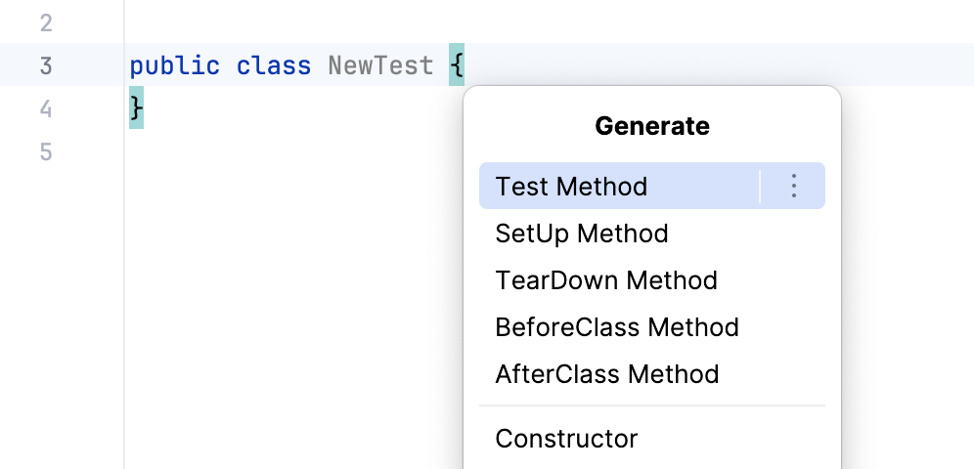Choose SetUp Method from the list
This screenshot has height=469, width=974.
(582, 234)
